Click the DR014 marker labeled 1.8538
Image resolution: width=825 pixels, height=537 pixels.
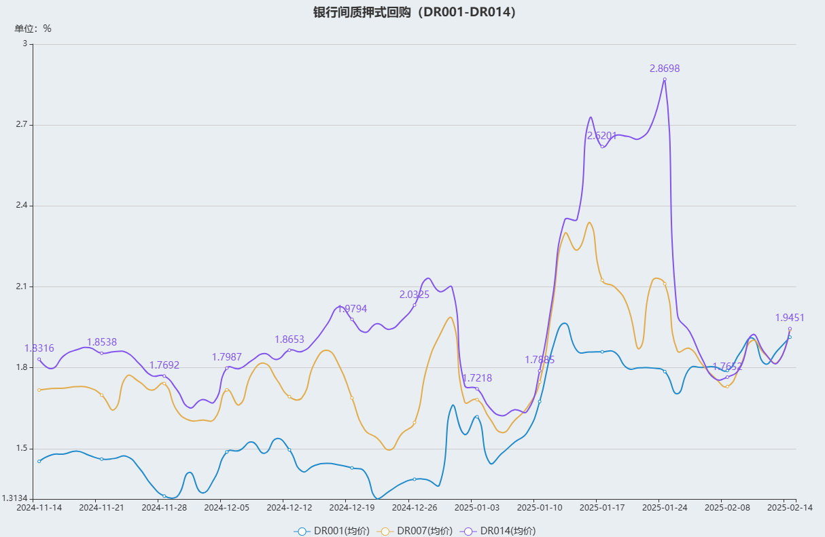coord(102,353)
